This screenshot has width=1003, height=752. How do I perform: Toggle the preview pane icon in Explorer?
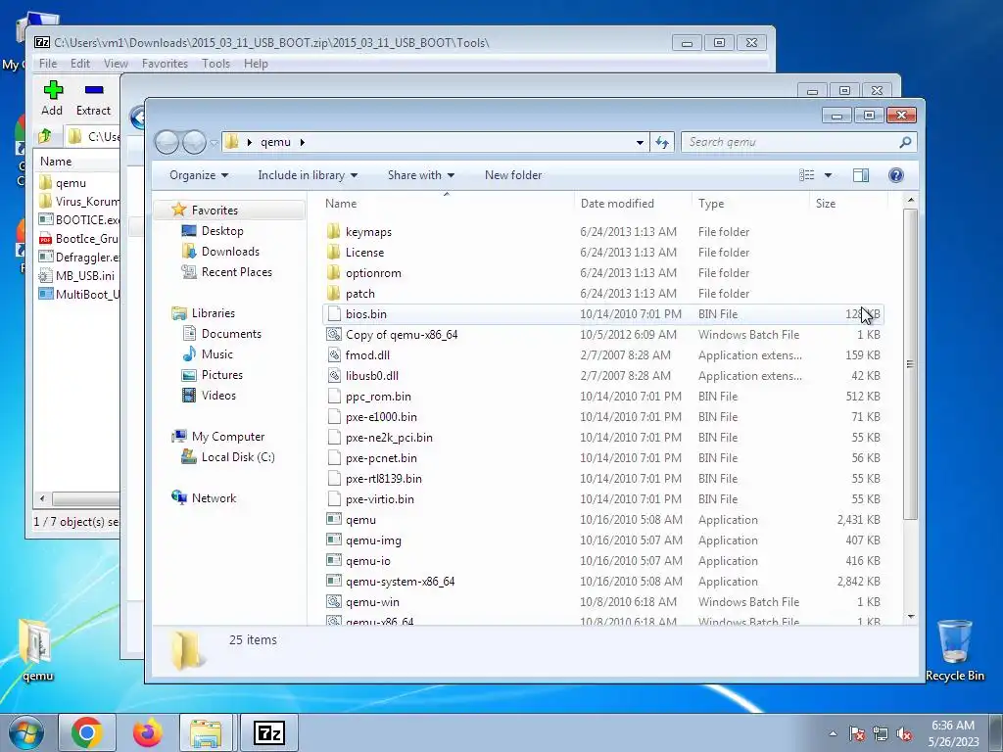(x=860, y=175)
